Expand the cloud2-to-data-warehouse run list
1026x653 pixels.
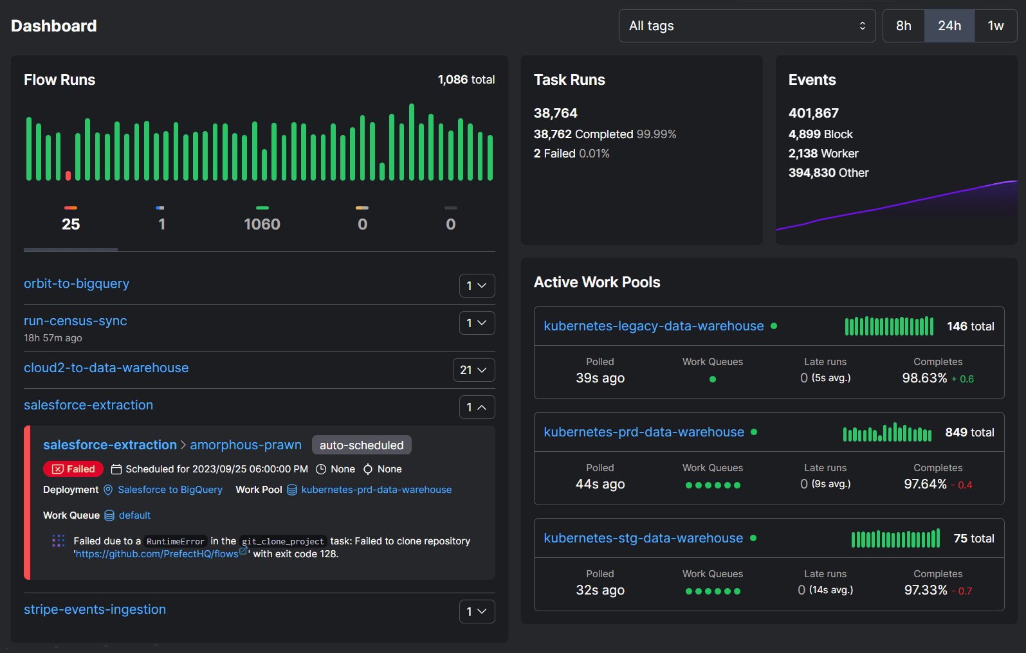(x=473, y=370)
